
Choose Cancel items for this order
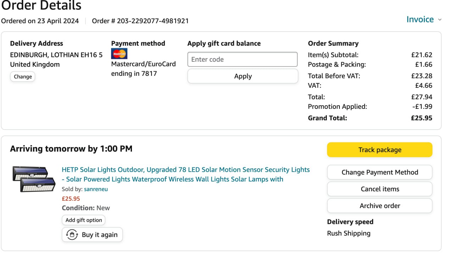click(x=380, y=189)
